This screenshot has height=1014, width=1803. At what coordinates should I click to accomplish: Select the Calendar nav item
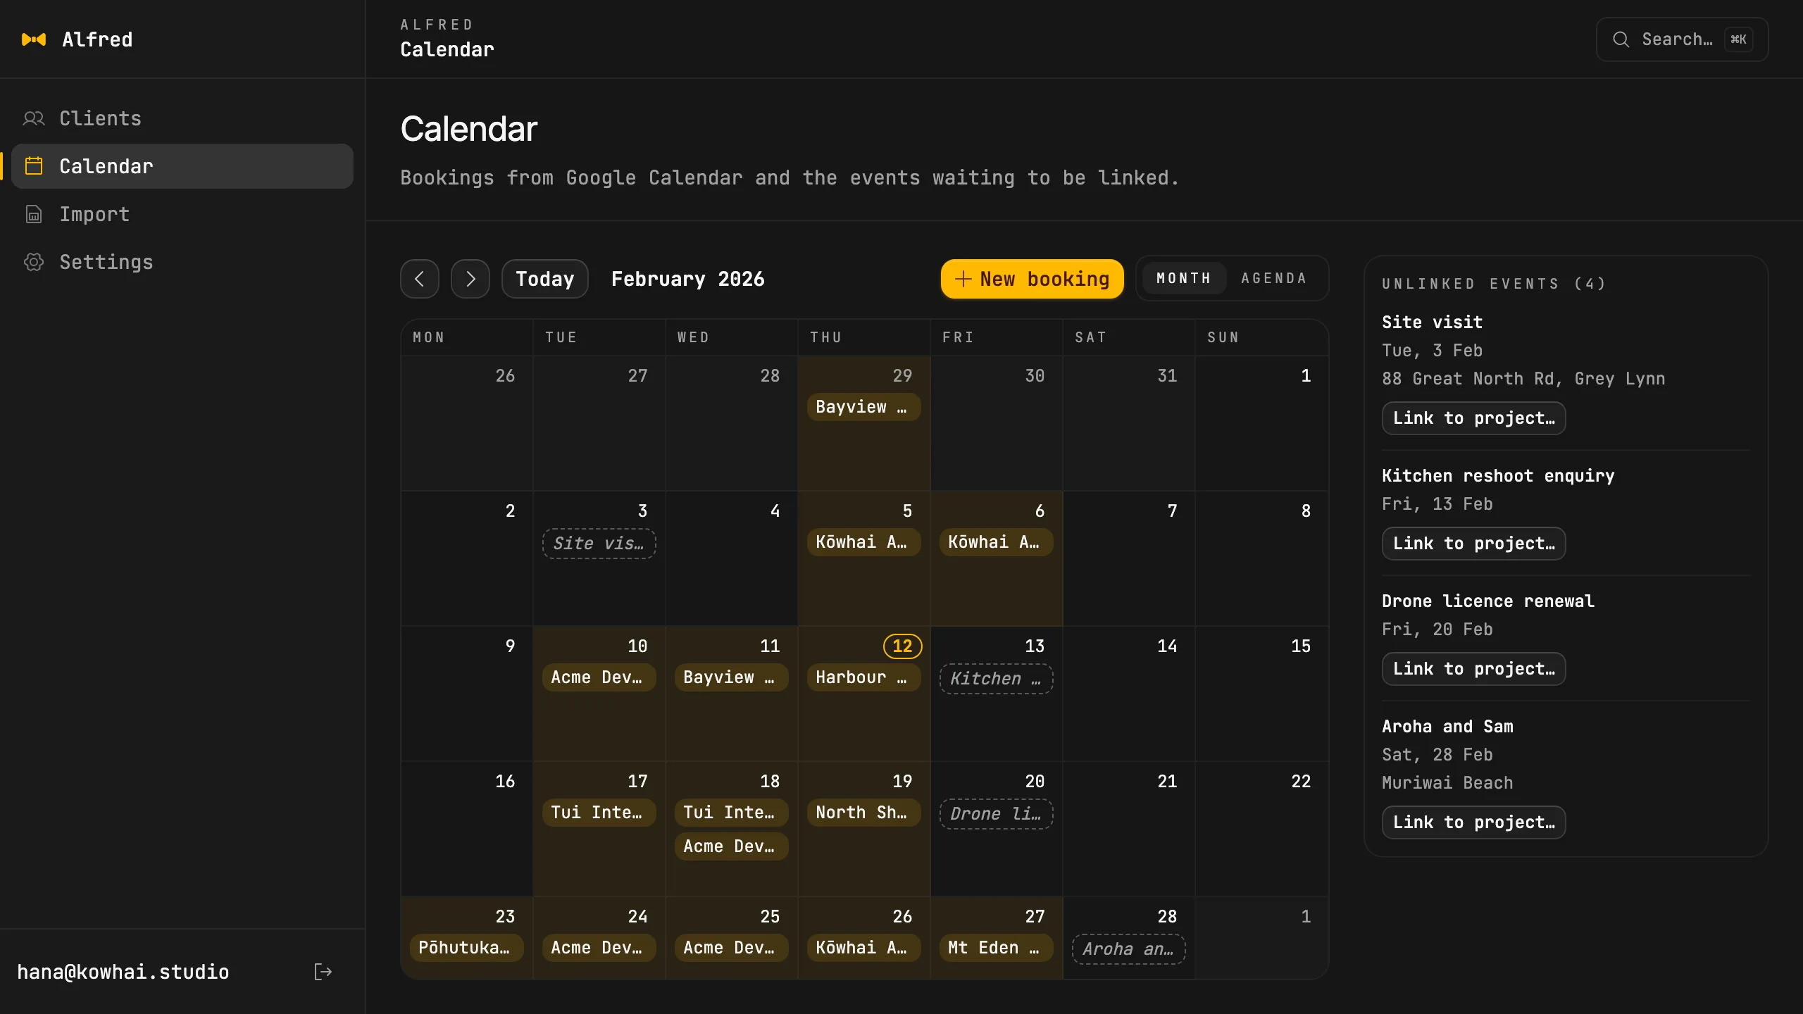pos(182,166)
